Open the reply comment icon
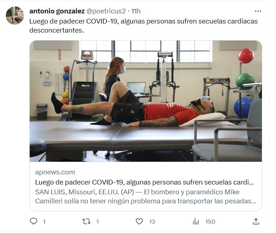The height and width of the screenshot is (233, 276). pyautogui.click(x=34, y=221)
